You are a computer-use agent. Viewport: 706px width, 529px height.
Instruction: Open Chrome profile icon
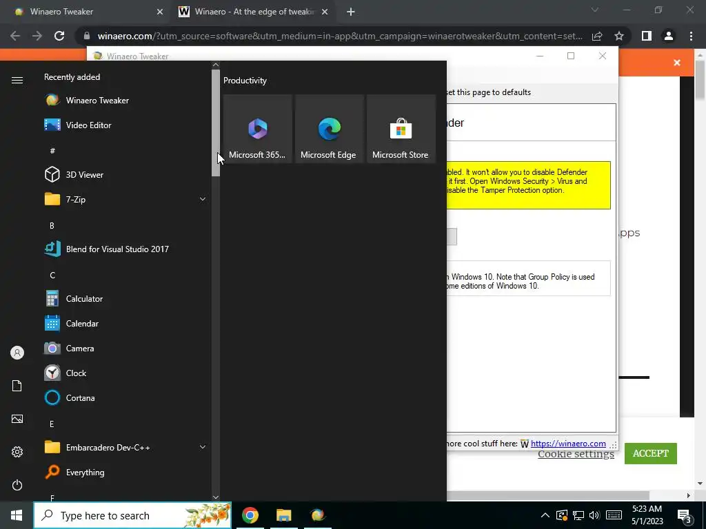(x=669, y=36)
